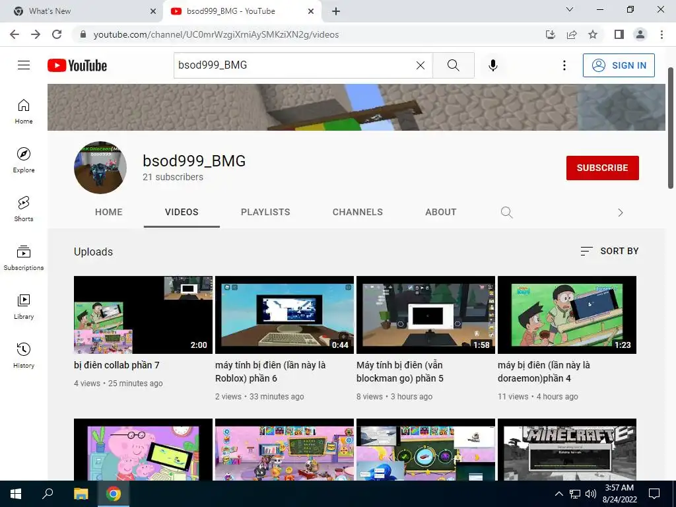
Task: Play the 0:44 Roblox video thumbnail
Action: (285, 315)
